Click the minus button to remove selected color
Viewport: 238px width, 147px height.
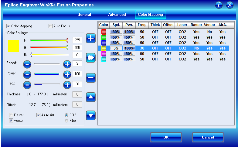91,78
